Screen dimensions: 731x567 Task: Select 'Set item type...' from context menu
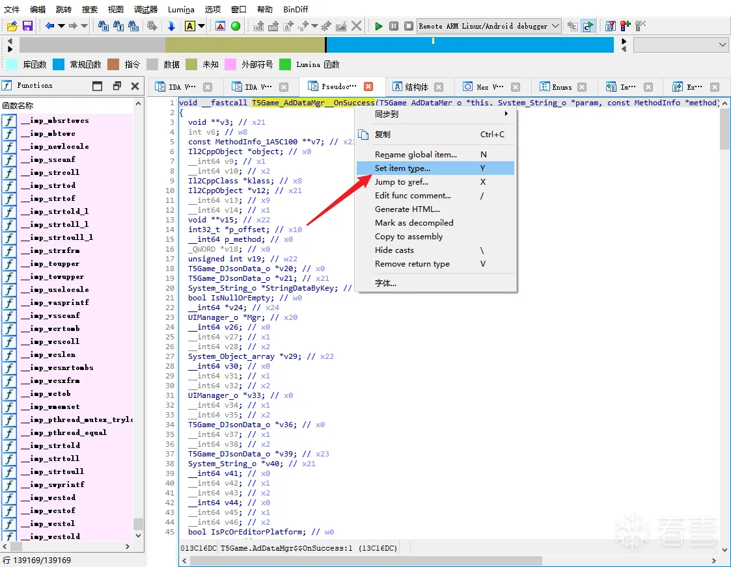click(402, 168)
